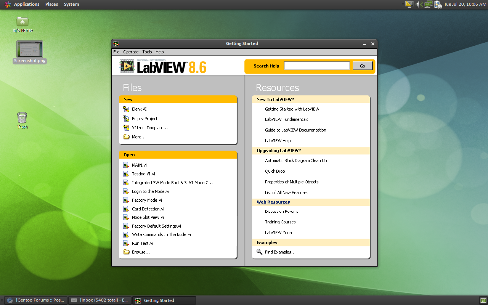
Task: Open the System panel menu
Action: click(71, 4)
